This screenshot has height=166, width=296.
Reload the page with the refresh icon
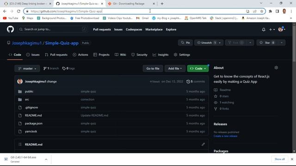(18, 11)
